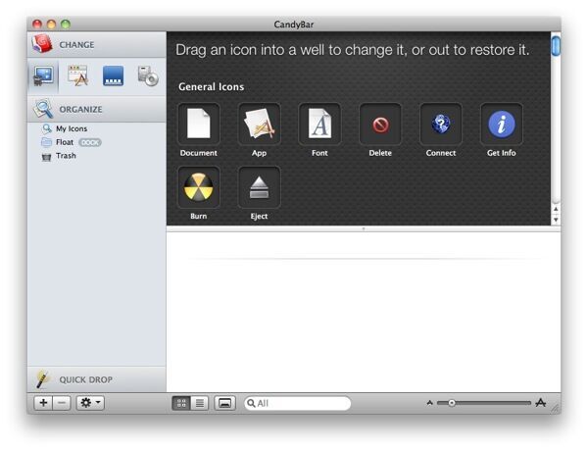Click the search magnifier icon
This screenshot has height=450, width=588.
point(251,403)
